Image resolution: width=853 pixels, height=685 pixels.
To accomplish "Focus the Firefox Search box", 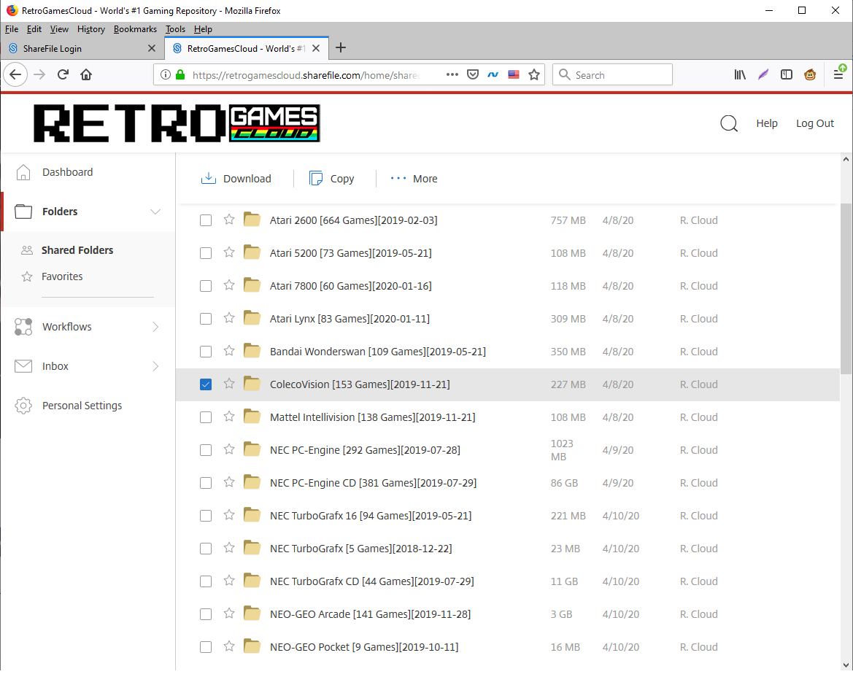I will [x=612, y=74].
